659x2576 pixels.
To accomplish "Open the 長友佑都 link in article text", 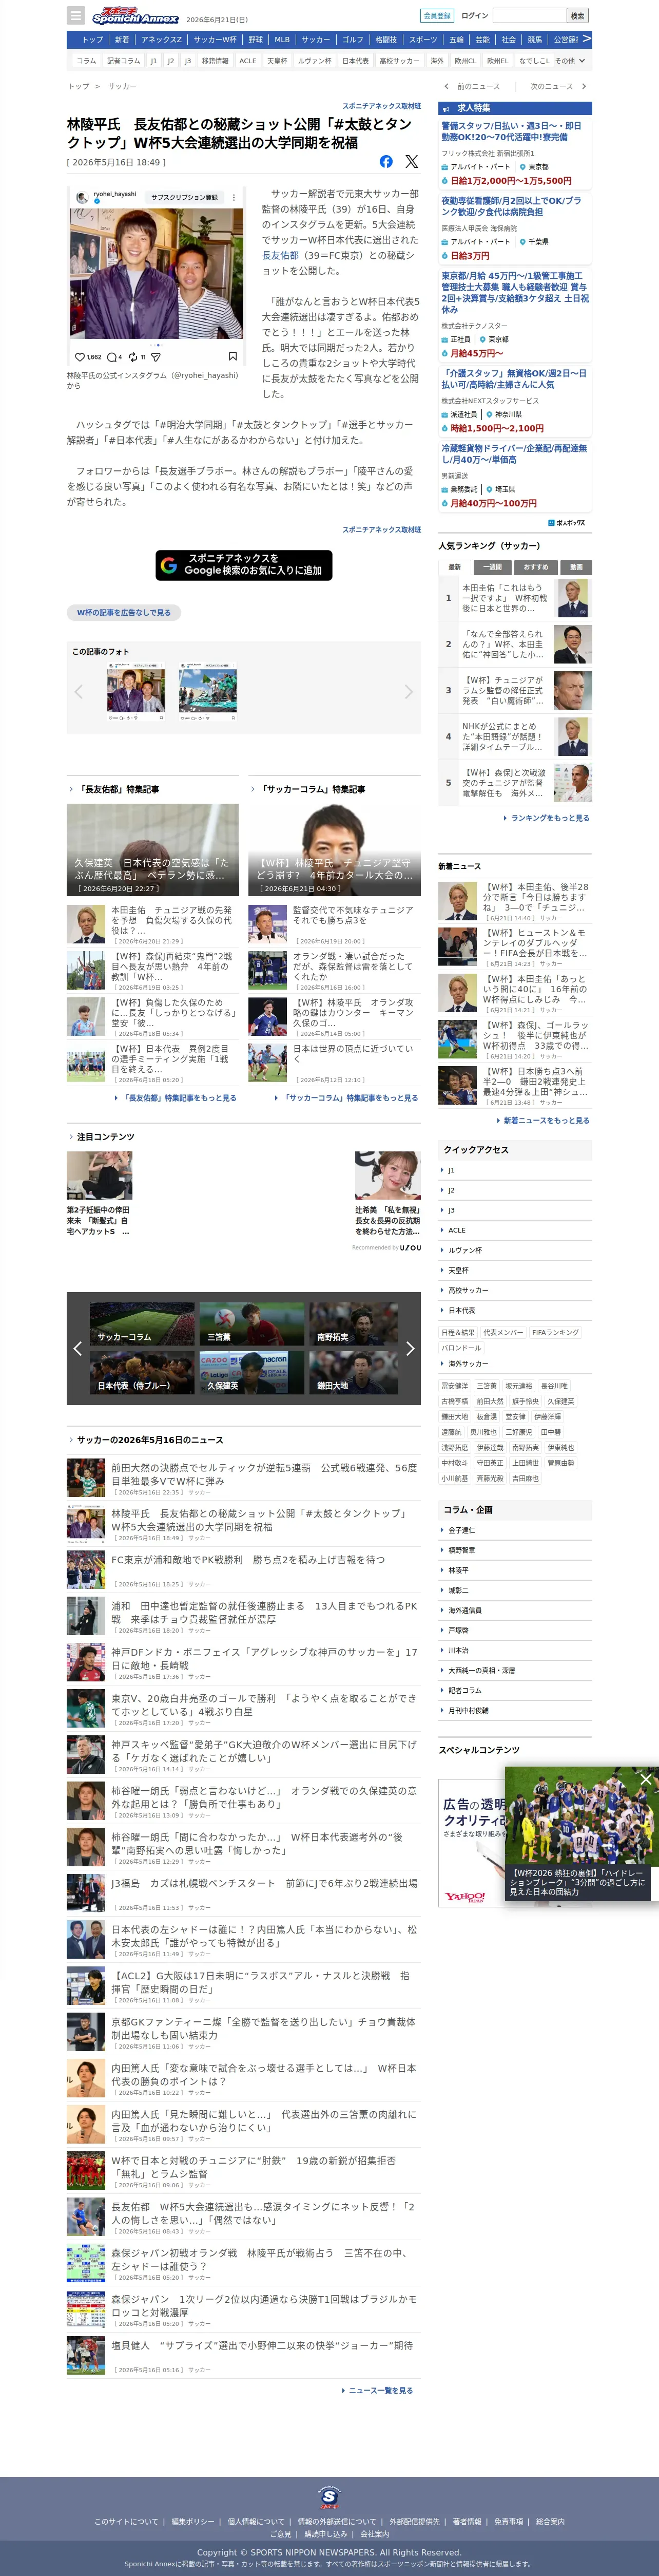I will 280,255.
